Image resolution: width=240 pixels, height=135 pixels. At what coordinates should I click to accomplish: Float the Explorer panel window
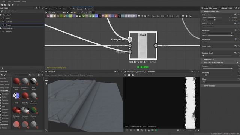pyautogui.click(x=39, y=8)
